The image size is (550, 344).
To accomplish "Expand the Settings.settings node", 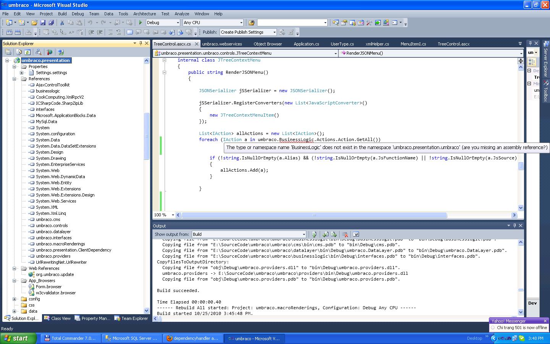I will coord(22,73).
